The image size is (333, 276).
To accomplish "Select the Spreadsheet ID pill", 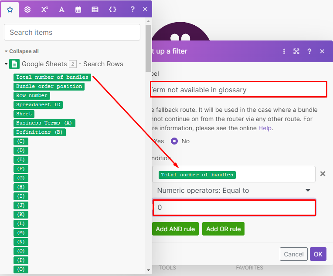I will 38,104.
